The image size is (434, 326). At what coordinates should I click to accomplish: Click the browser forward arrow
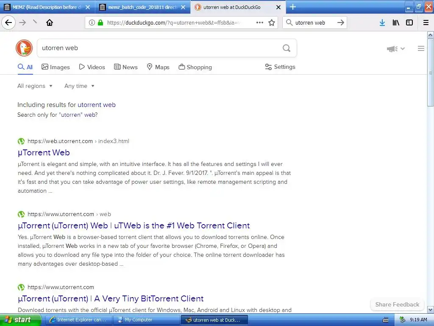pos(23,22)
